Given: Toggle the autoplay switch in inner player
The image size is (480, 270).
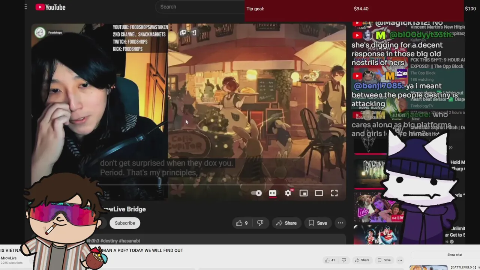Looking at the screenshot, I should (x=257, y=193).
